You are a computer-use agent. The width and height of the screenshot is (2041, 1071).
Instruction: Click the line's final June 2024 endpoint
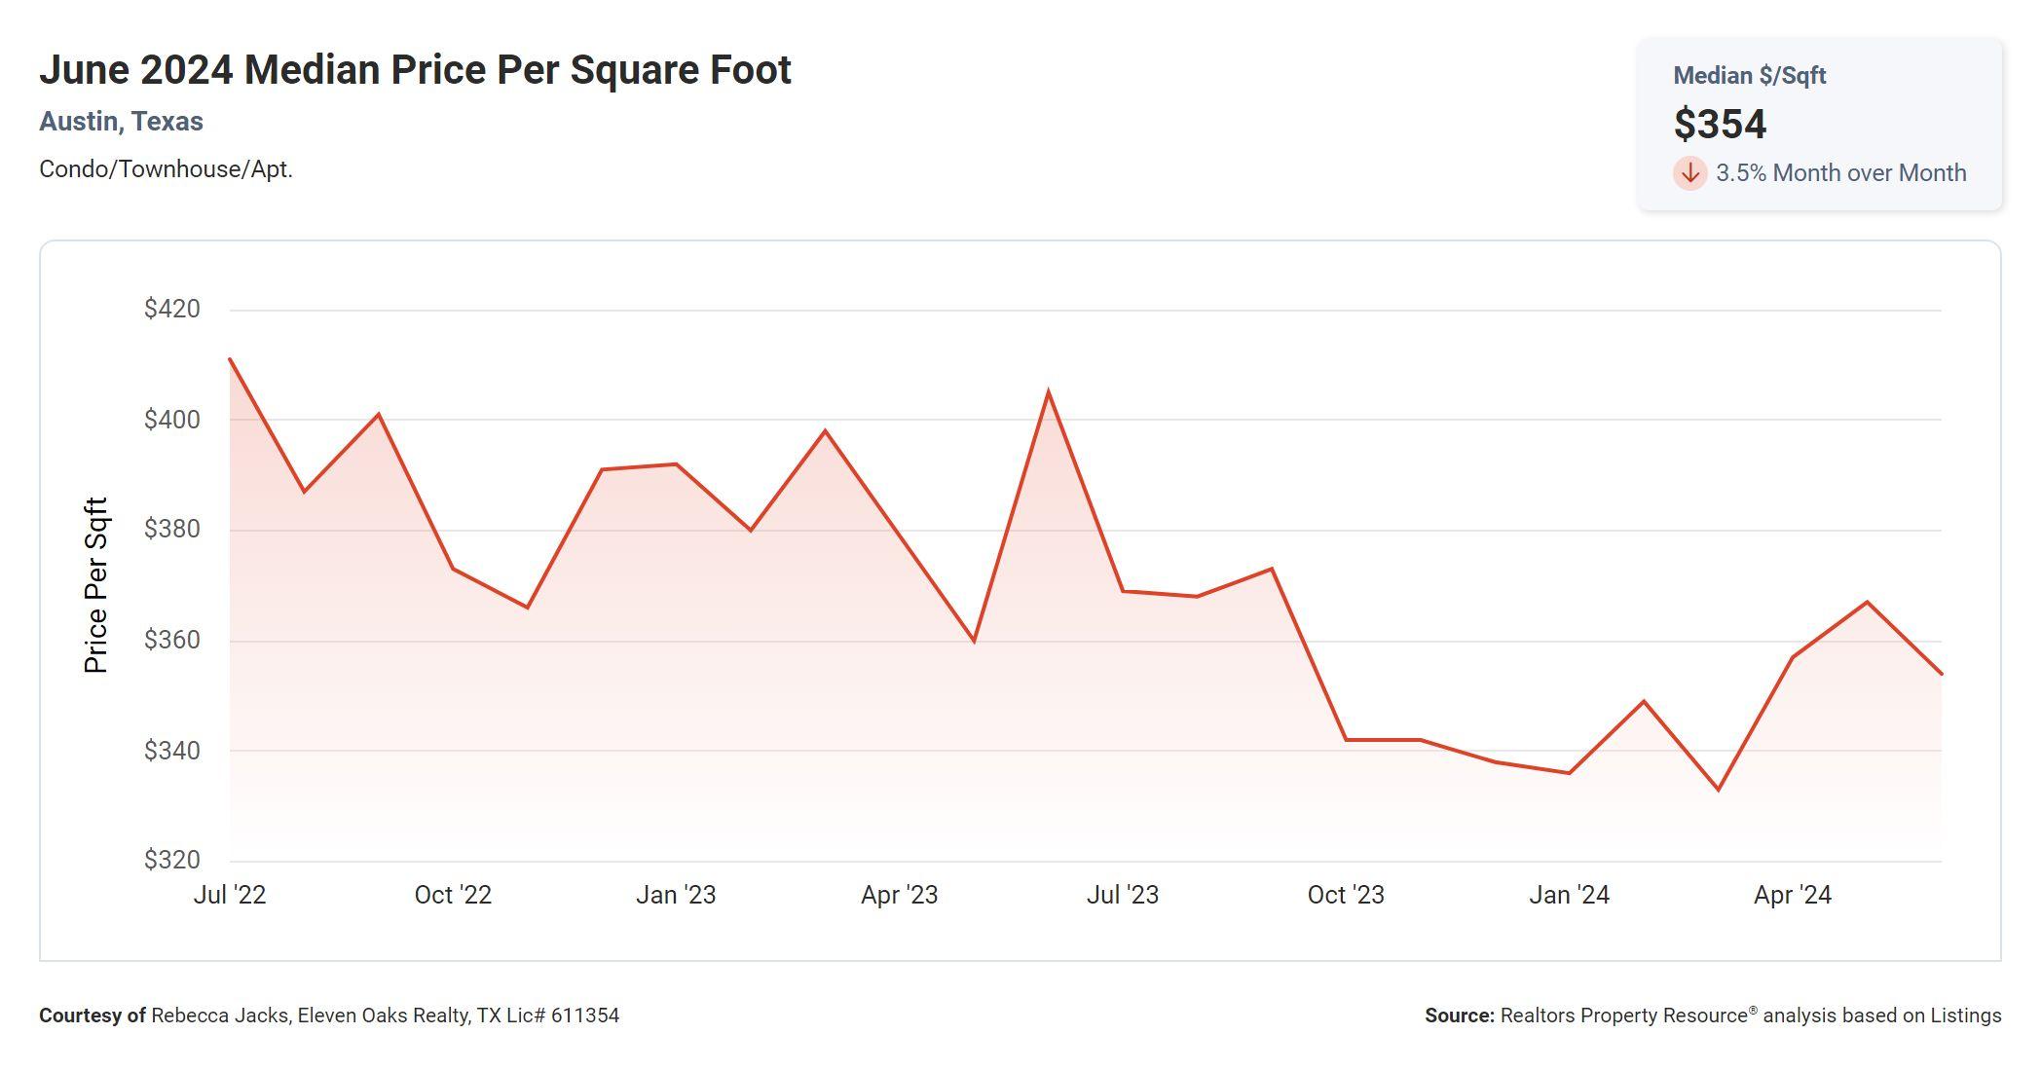1940,674
